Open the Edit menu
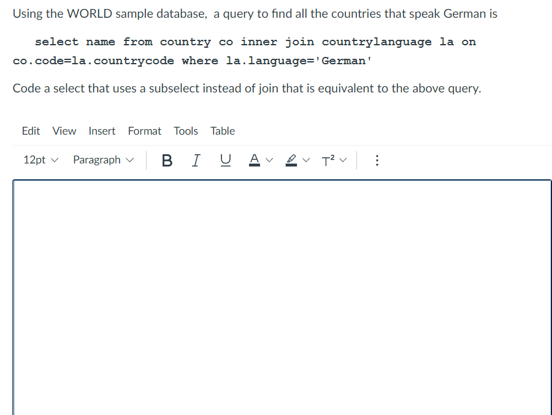This screenshot has height=415, width=552. click(x=31, y=131)
